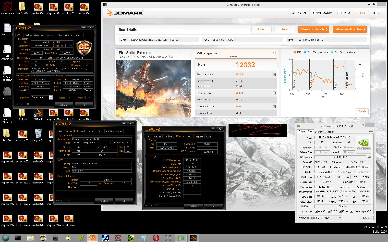Click the Save button in Run details
This screenshot has height=242, width=388.
(x=285, y=29)
